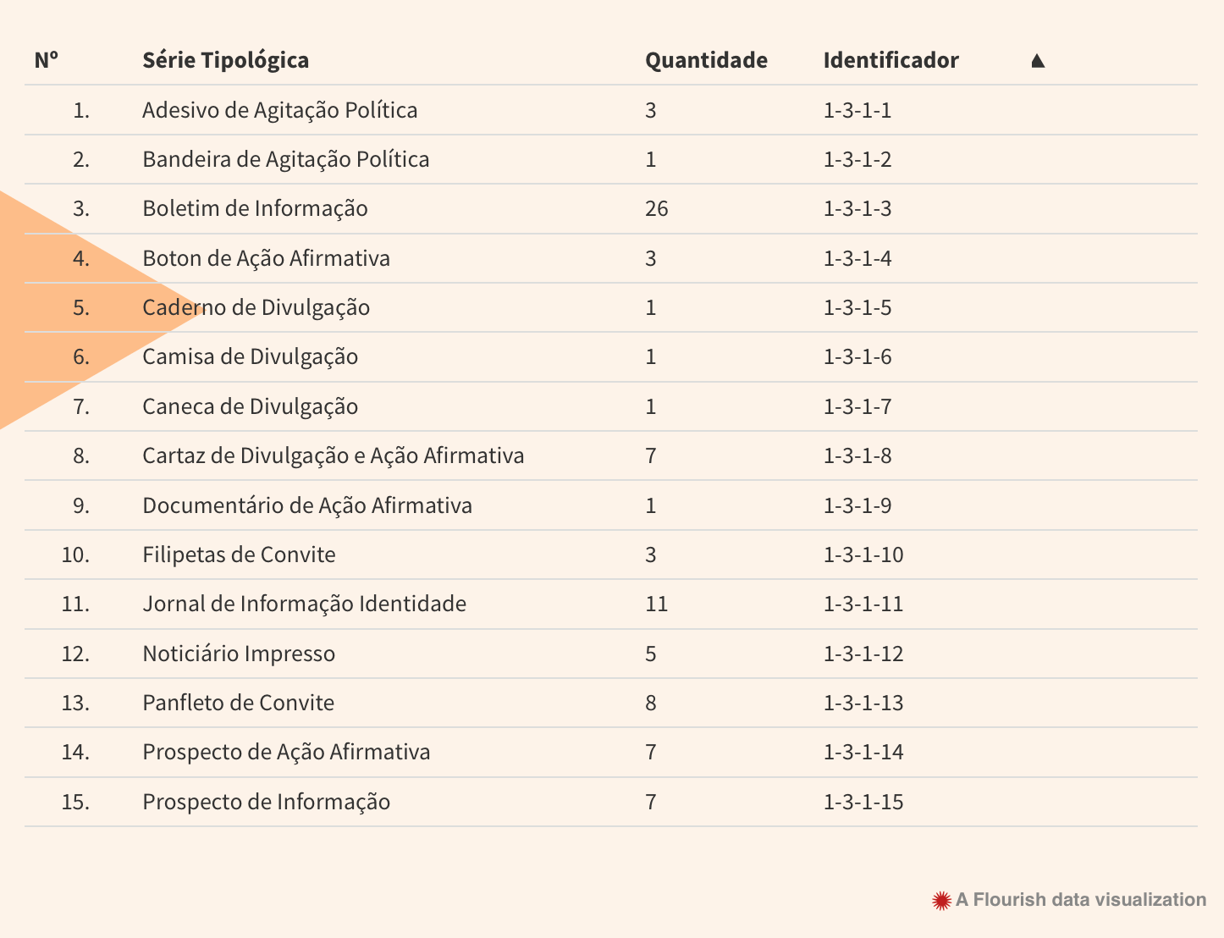Viewport: 1224px width, 938px height.
Task: Click the Boton de Ação Afirmativa cell
Action: (266, 258)
